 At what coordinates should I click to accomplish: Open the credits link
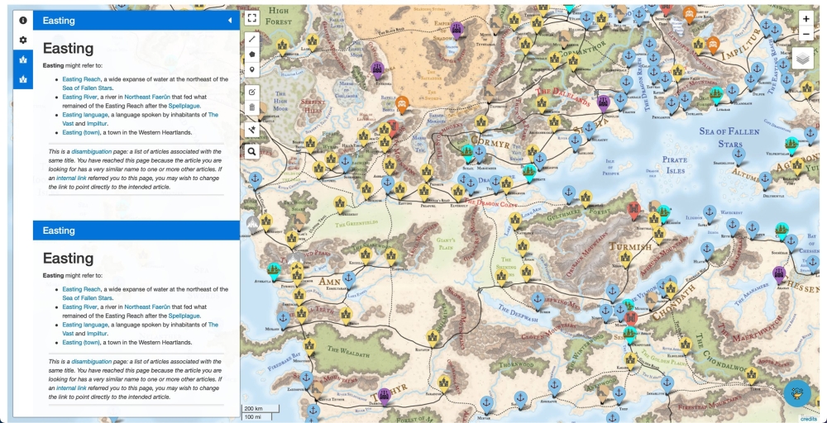pyautogui.click(x=808, y=418)
